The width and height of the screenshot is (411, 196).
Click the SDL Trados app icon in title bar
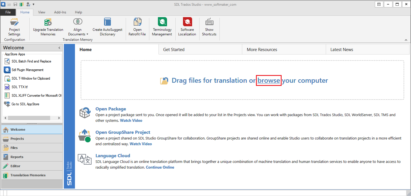tap(3, 4)
